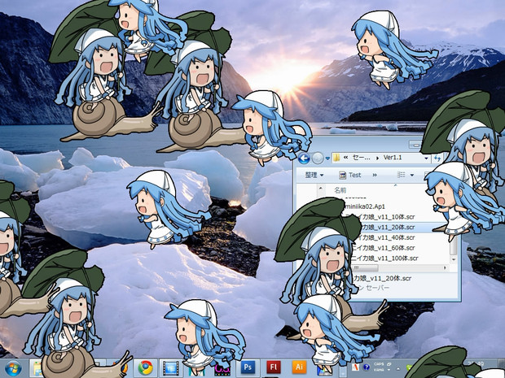Open the film strip video app on taskbar

(170, 368)
